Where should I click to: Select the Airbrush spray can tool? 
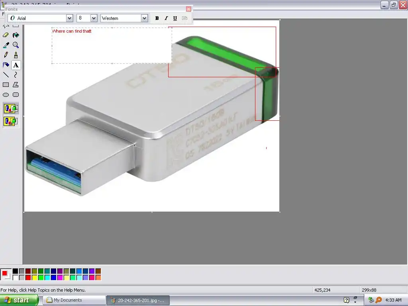[6, 65]
